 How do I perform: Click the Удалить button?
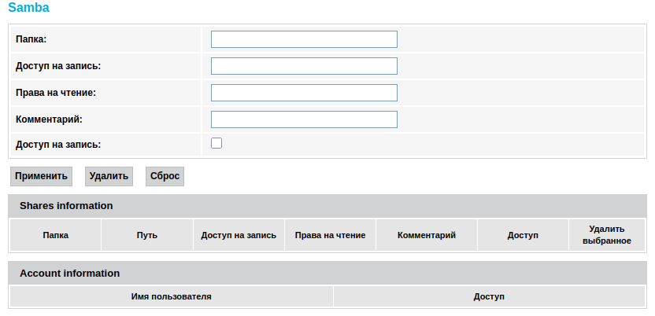pos(109,176)
